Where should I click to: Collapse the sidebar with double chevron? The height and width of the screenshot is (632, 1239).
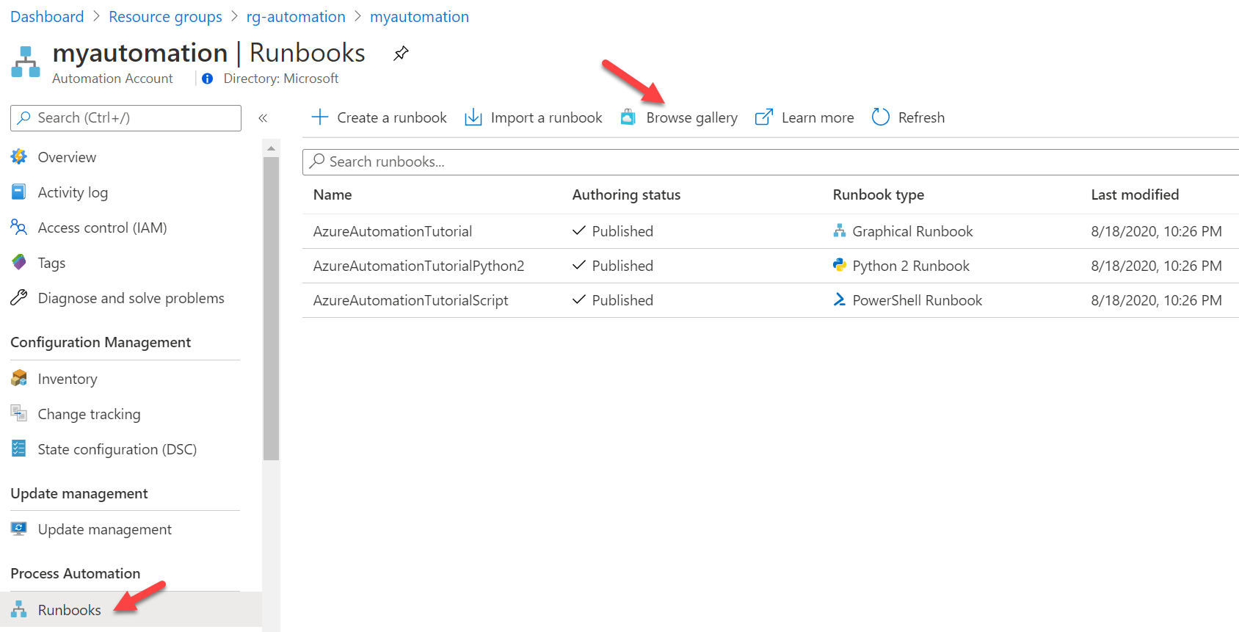(x=263, y=118)
